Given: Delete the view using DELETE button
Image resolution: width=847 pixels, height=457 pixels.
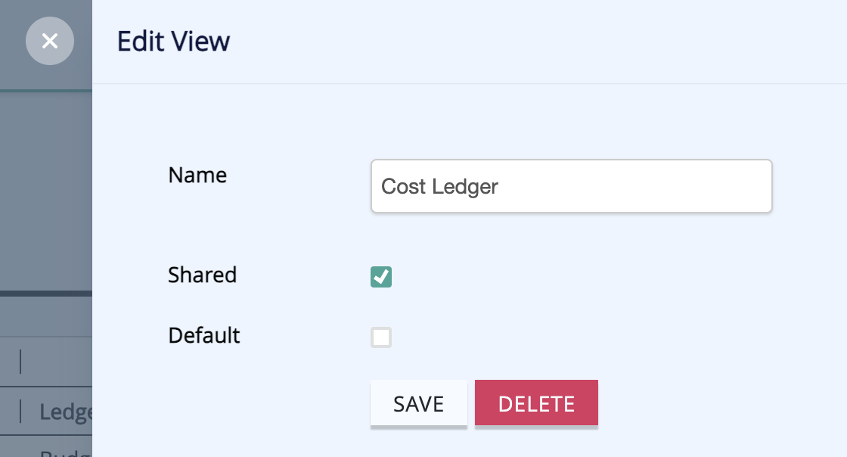Looking at the screenshot, I should tap(536, 403).
